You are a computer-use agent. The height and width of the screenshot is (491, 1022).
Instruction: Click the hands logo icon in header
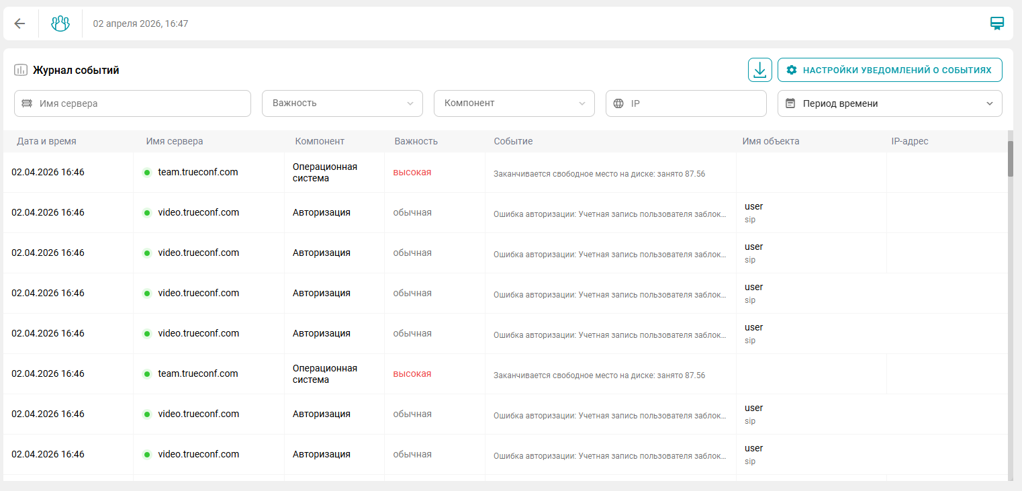click(60, 24)
